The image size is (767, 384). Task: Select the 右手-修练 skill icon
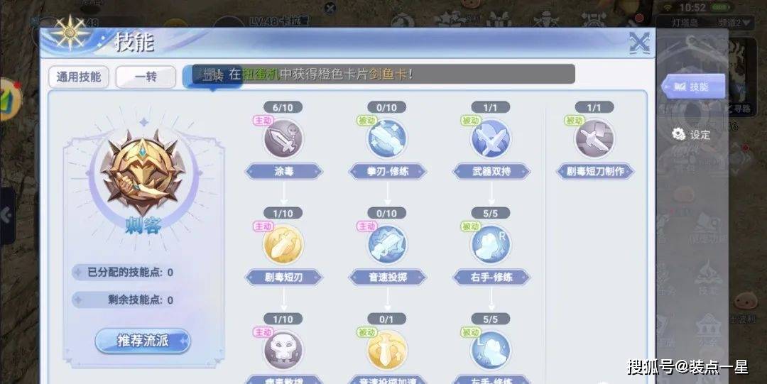pos(491,245)
